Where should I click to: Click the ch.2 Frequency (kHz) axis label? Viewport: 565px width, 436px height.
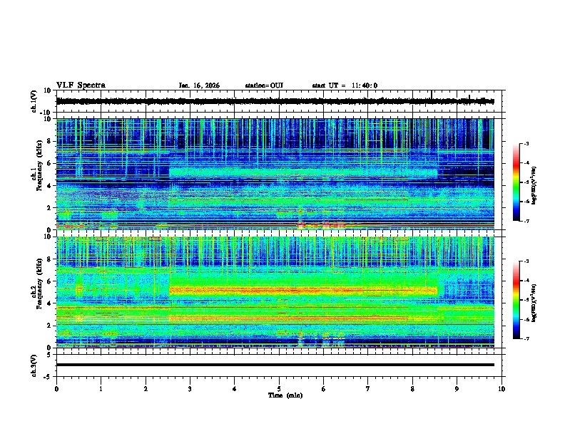pyautogui.click(x=37, y=284)
